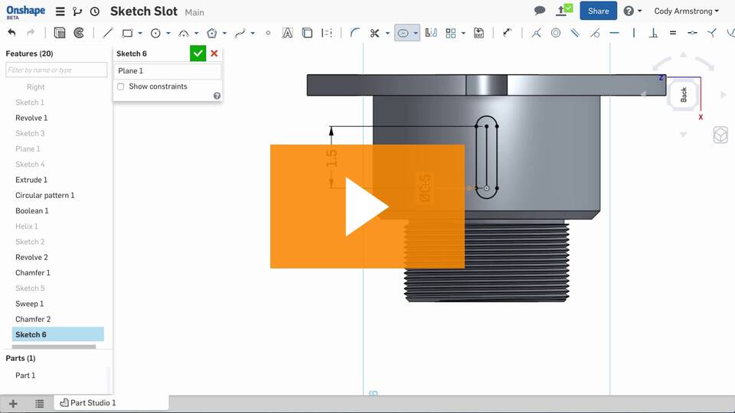
Task: Apply the Tangent constraint
Action: point(595,33)
